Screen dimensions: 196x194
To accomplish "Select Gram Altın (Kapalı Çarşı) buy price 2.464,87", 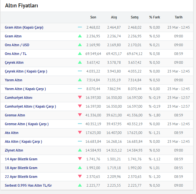I will [114, 27].
